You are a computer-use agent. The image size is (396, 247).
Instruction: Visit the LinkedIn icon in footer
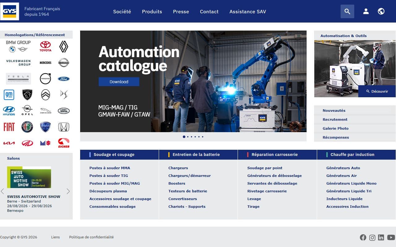[381, 237]
